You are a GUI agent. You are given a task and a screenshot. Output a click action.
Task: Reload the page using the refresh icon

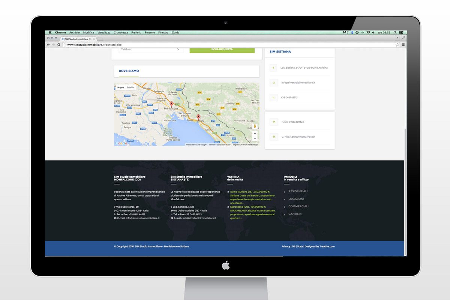pyautogui.click(x=59, y=45)
